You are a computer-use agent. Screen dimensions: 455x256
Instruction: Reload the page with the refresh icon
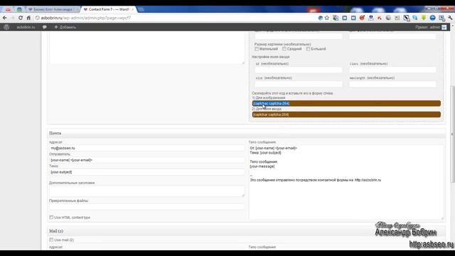[21, 18]
